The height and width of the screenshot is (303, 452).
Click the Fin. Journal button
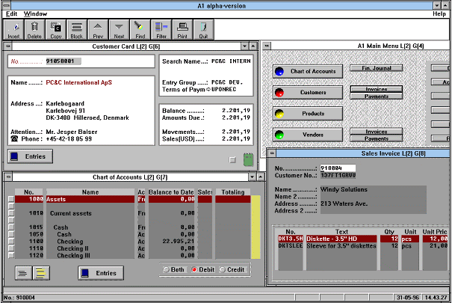click(377, 68)
